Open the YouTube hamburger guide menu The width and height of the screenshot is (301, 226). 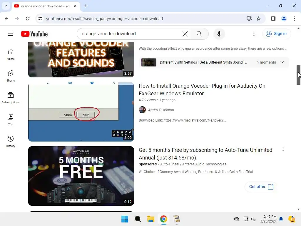pyautogui.click(x=11, y=34)
